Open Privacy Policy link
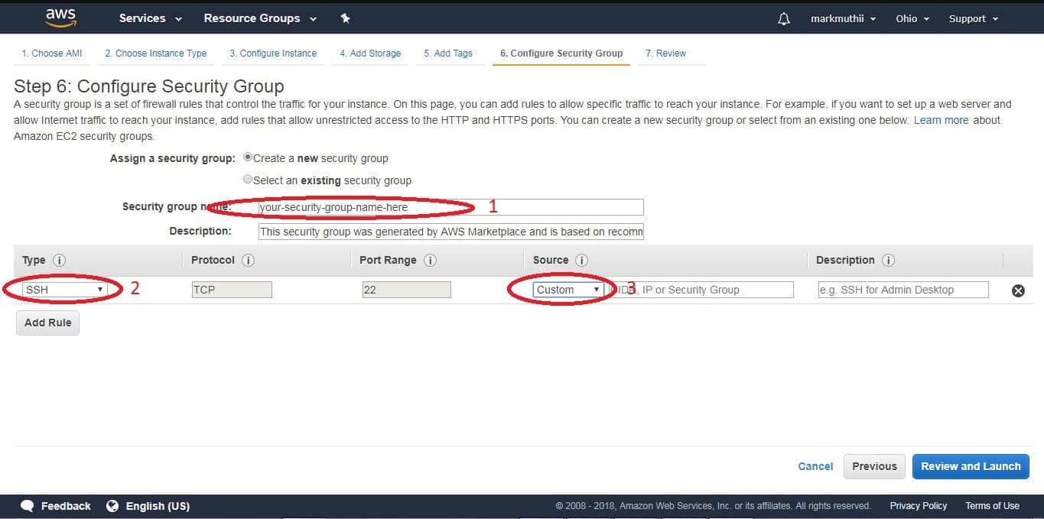 [918, 506]
